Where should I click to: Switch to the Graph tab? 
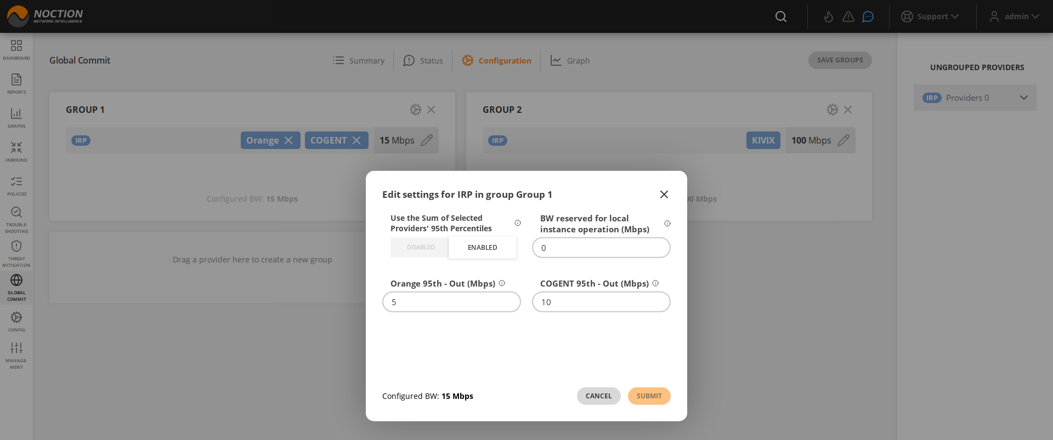(570, 60)
